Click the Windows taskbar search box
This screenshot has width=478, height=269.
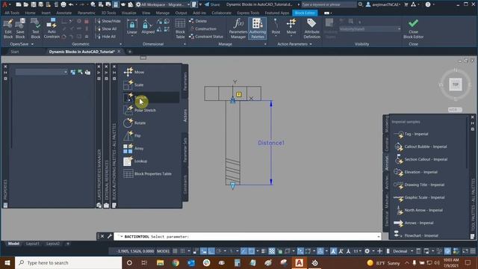click(x=68, y=262)
